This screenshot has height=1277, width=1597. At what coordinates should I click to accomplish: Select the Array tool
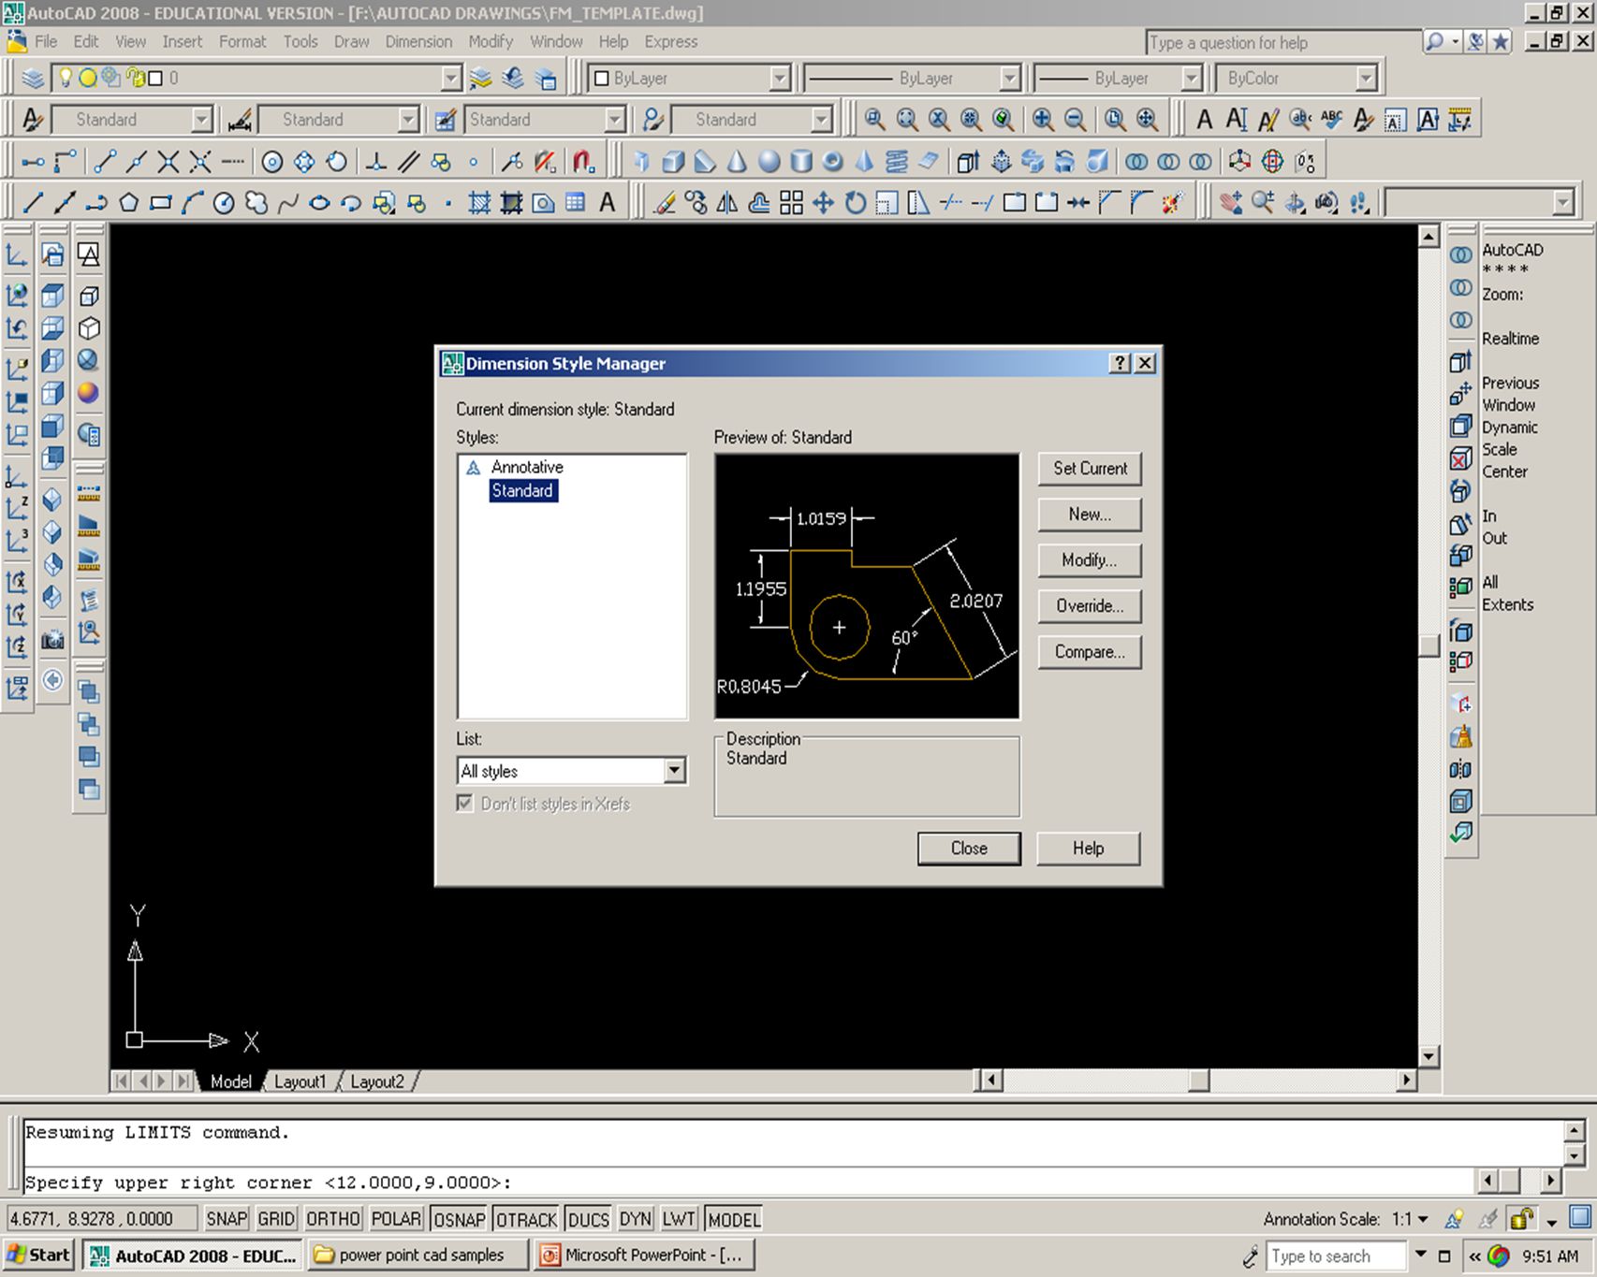click(791, 202)
